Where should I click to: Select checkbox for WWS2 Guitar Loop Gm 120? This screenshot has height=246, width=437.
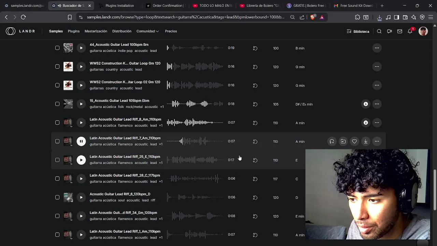click(x=57, y=67)
